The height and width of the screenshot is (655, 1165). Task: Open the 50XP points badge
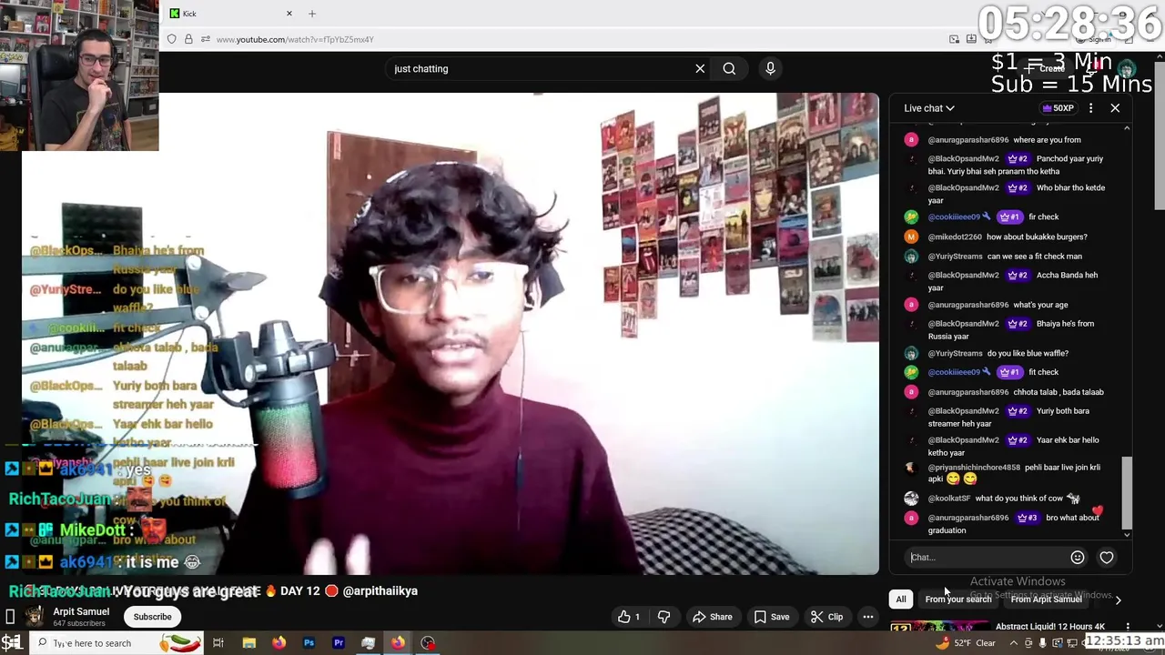(1059, 108)
